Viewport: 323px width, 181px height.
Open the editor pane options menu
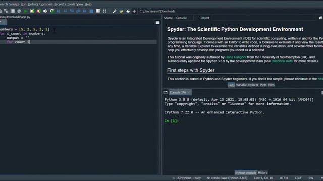(x=157, y=22)
